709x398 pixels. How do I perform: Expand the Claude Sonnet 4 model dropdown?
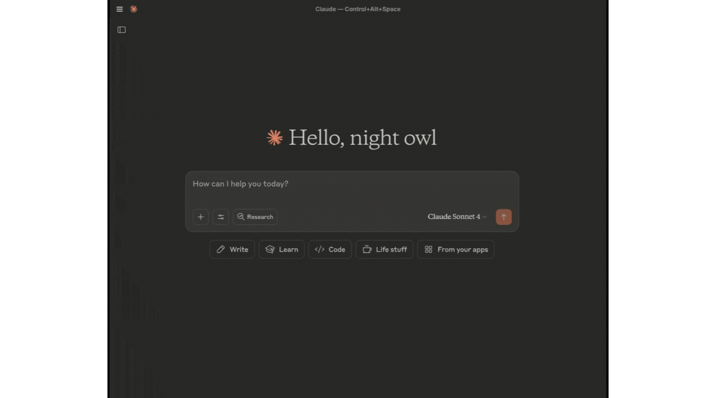(457, 217)
